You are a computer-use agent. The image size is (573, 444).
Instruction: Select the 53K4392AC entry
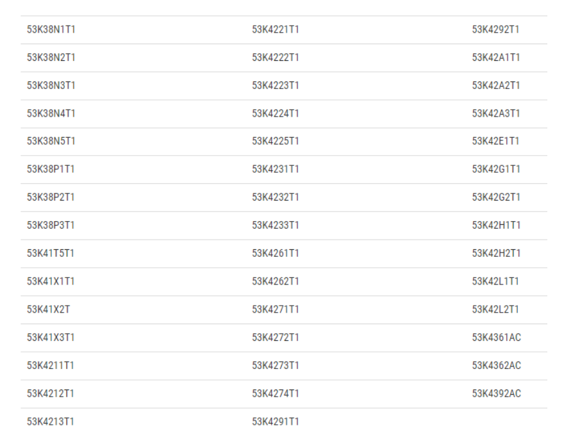click(496, 393)
